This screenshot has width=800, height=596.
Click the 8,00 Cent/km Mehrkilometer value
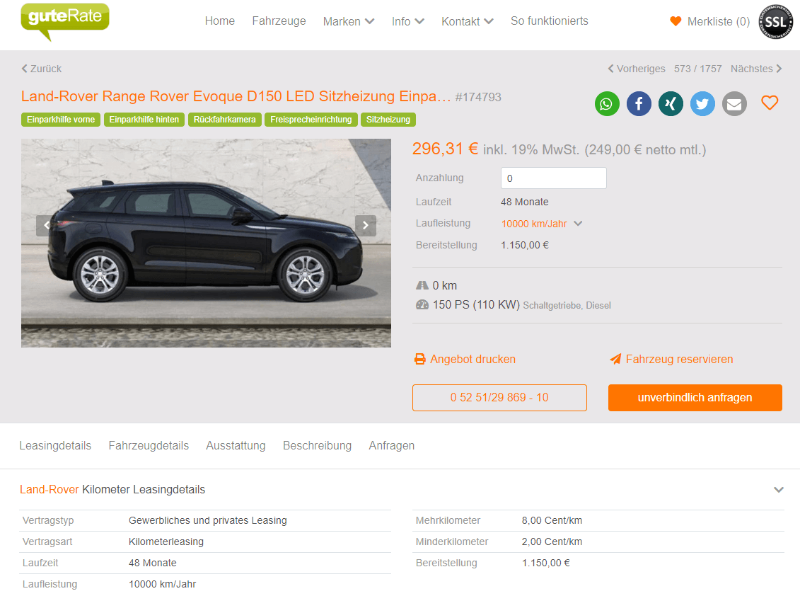(552, 520)
